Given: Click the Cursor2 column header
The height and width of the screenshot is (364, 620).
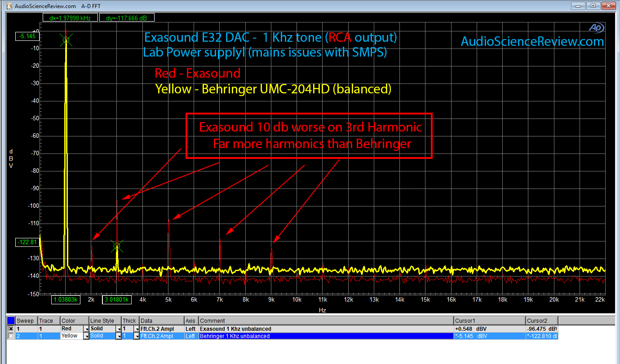Looking at the screenshot, I should coord(542,320).
